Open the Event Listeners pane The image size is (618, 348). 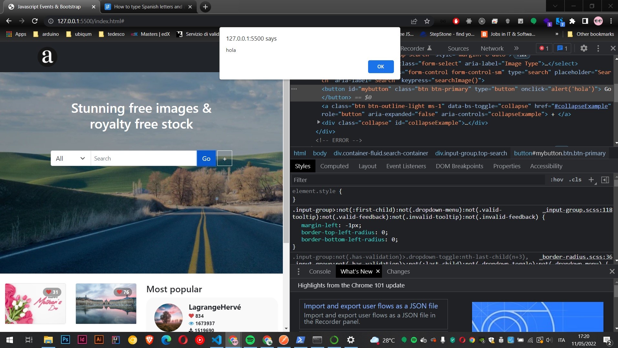pos(406,166)
